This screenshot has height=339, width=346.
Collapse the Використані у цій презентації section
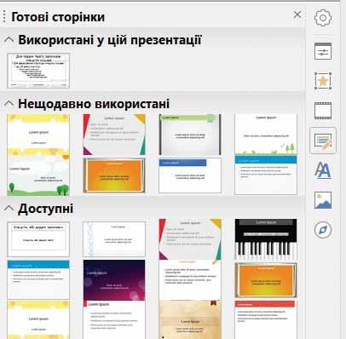click(9, 40)
